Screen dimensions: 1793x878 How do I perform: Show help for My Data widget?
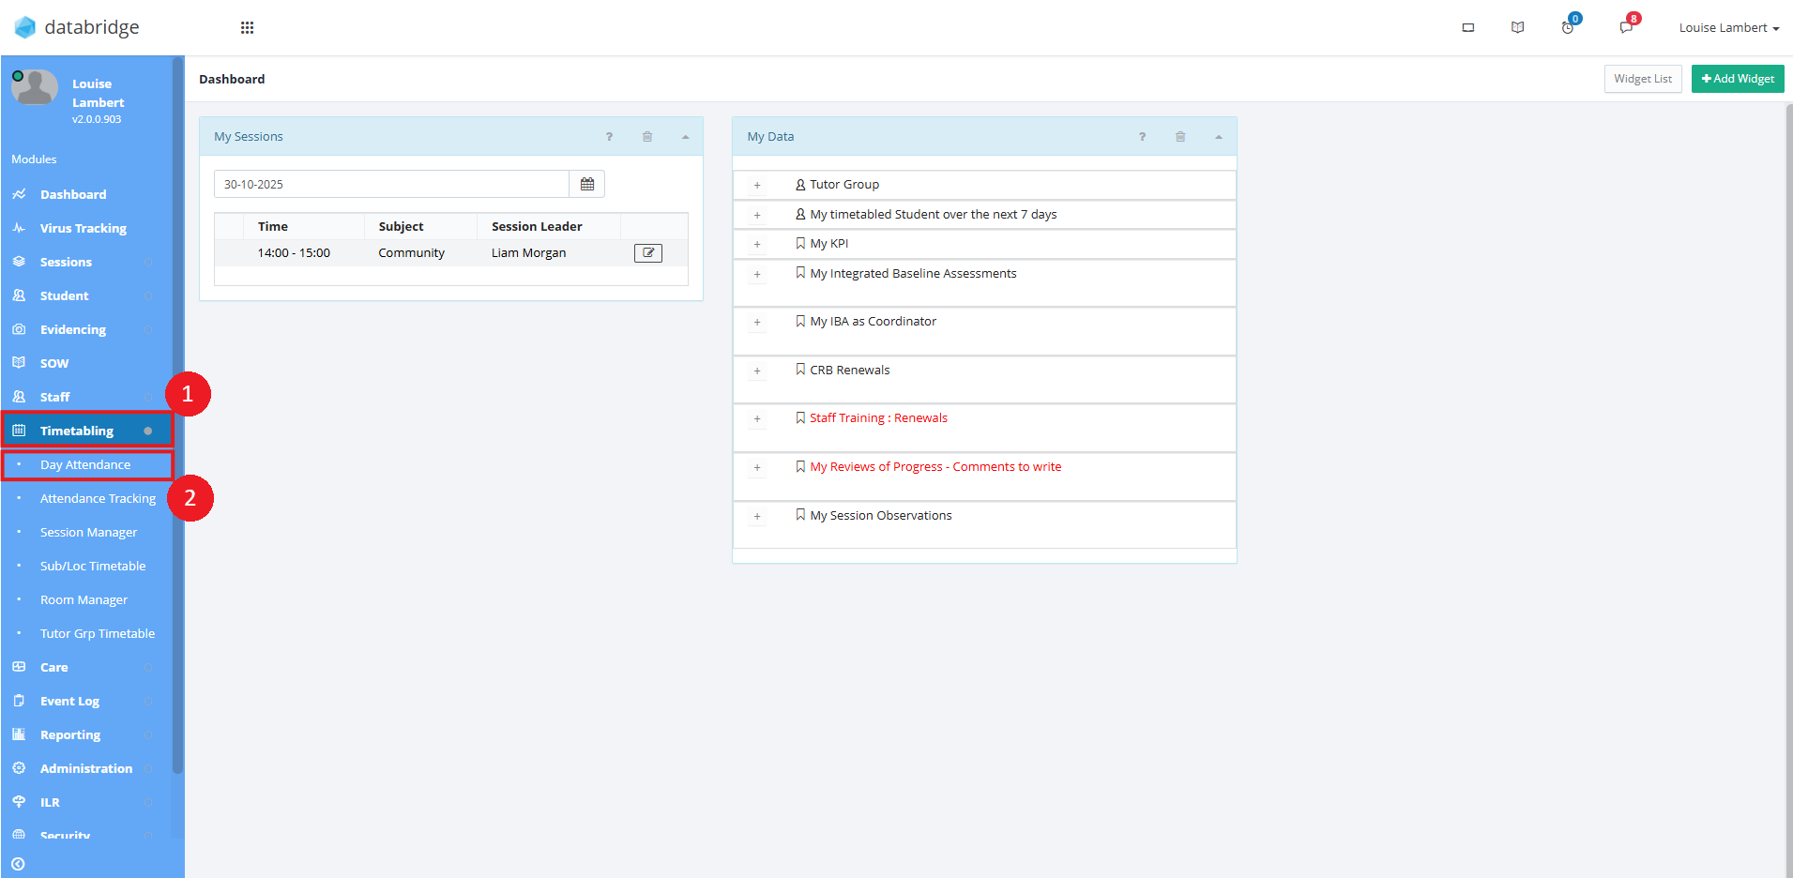pyautogui.click(x=1142, y=137)
